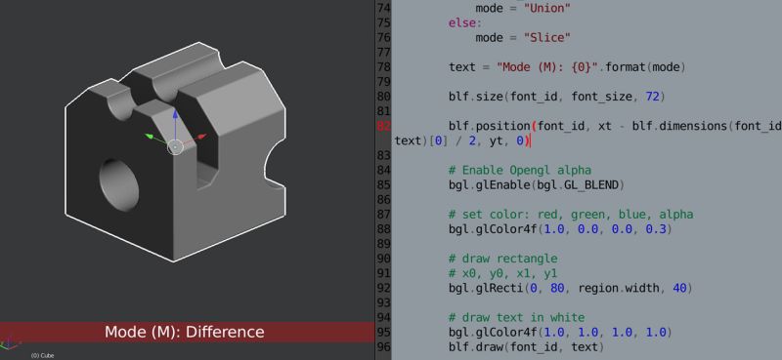
Task: Click the green Y-axis manipulator arrow
Action: point(150,136)
